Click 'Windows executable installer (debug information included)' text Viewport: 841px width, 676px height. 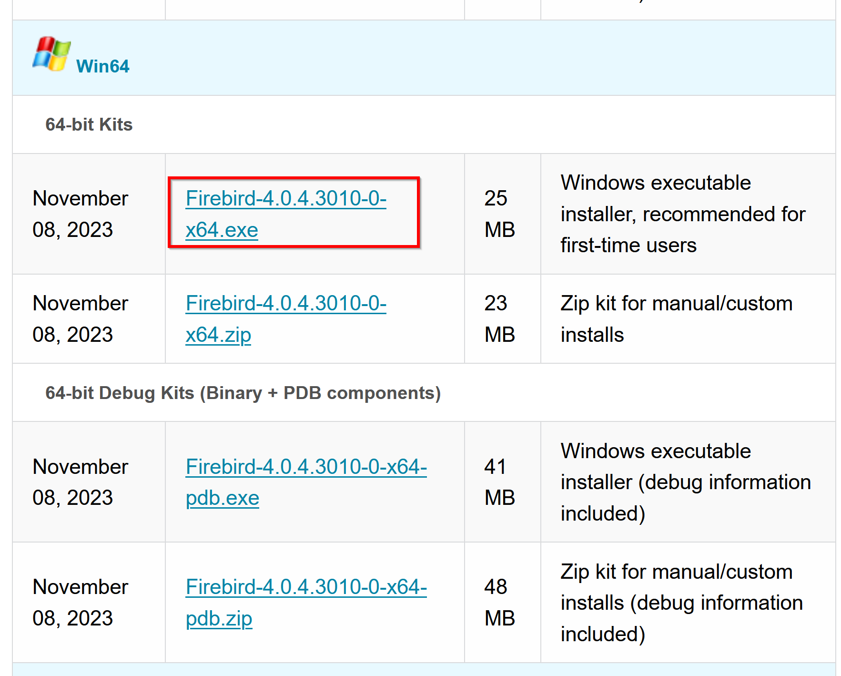pyautogui.click(x=686, y=482)
